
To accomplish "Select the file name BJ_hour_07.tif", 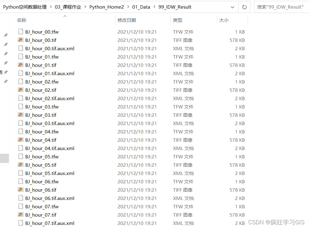I will pos(41,215).
